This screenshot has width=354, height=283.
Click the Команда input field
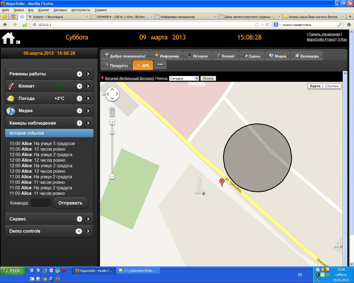(x=41, y=203)
